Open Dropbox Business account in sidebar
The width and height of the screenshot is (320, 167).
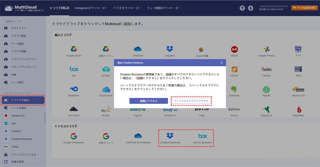tap(22, 139)
